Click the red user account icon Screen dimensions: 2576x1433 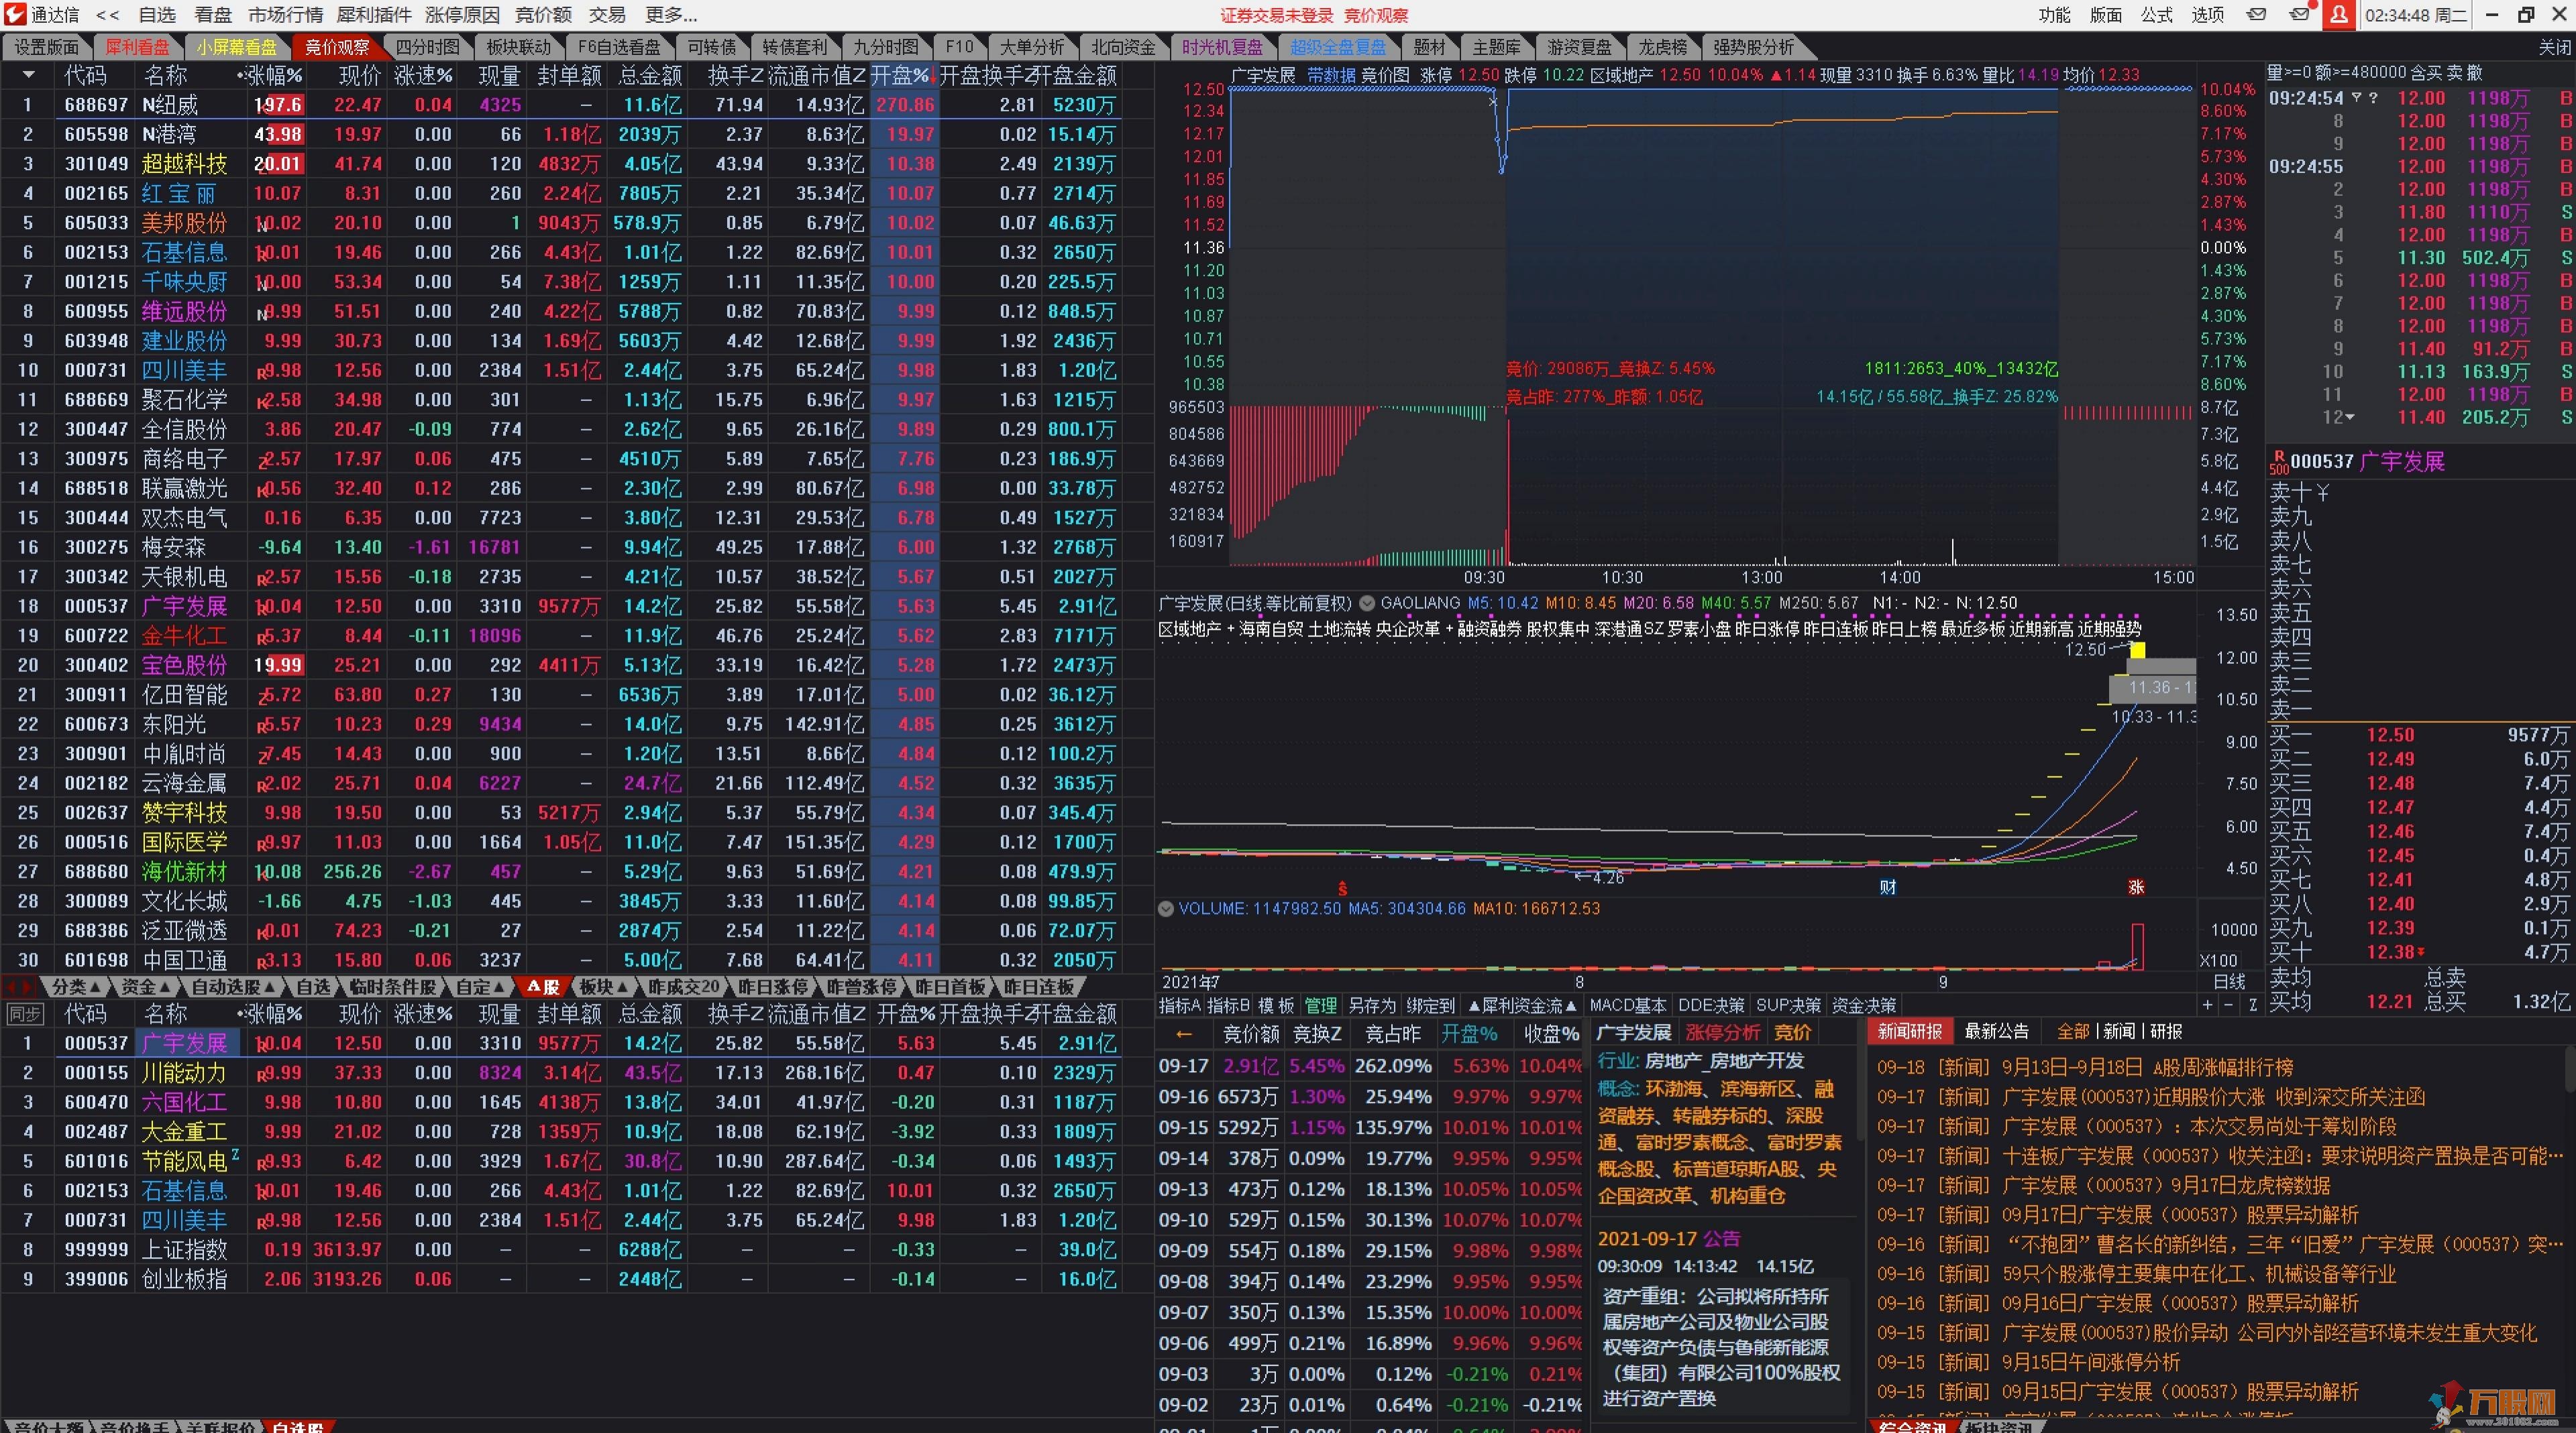pyautogui.click(x=2339, y=15)
